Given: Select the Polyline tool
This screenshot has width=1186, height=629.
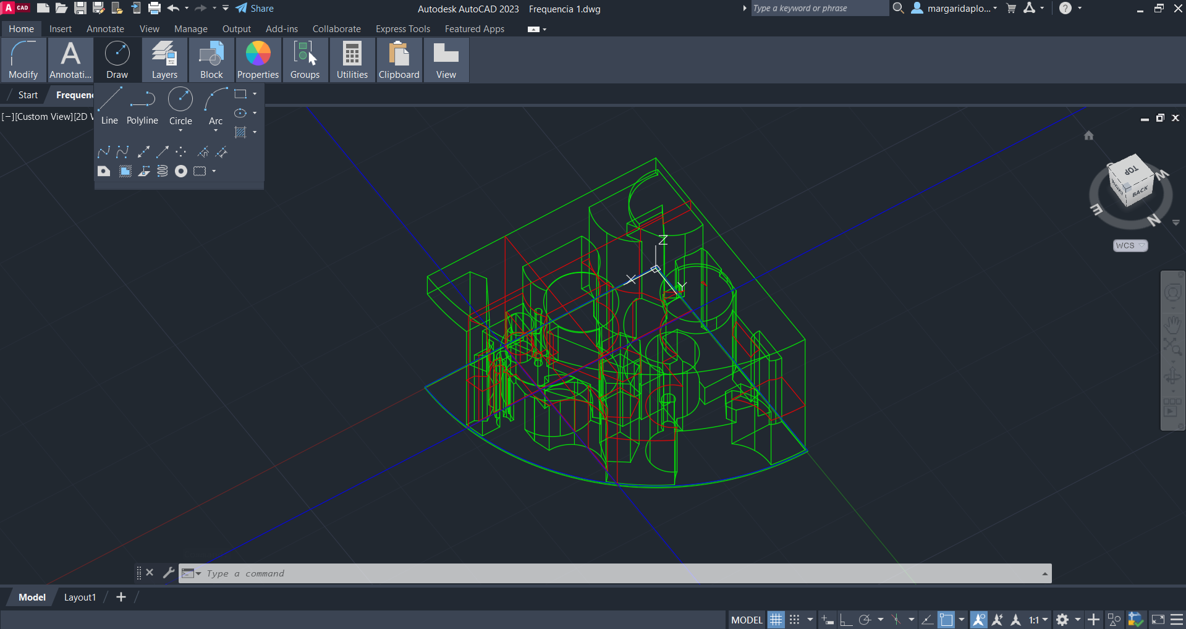Looking at the screenshot, I should (x=142, y=106).
